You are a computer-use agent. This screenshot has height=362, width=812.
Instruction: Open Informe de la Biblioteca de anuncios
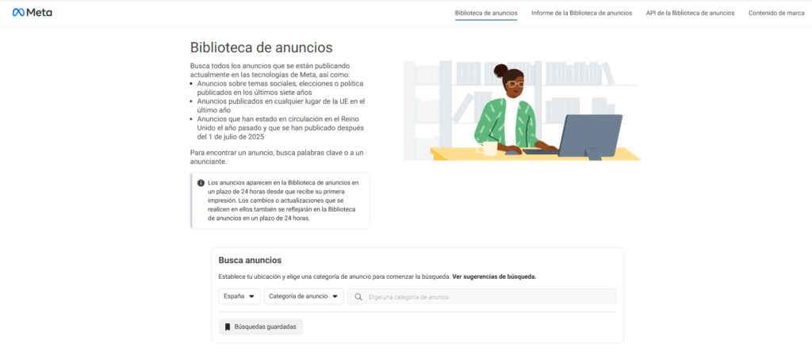pyautogui.click(x=581, y=13)
